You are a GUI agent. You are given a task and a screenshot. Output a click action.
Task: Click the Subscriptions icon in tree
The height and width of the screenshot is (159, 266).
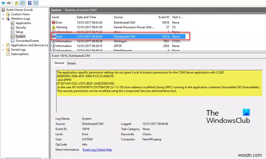[8, 54]
